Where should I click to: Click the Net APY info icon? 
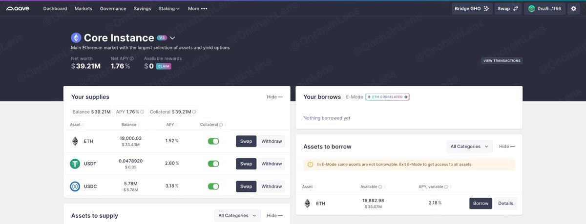pyautogui.click(x=132, y=58)
